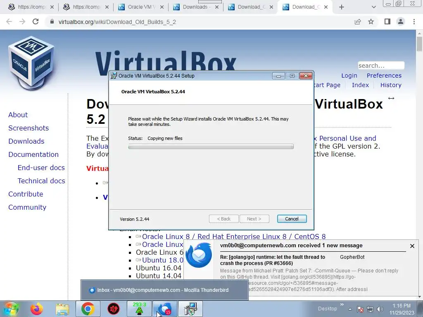
Task: Open Oracle Linux 8 / RHEL 8 download link
Action: pos(234,237)
